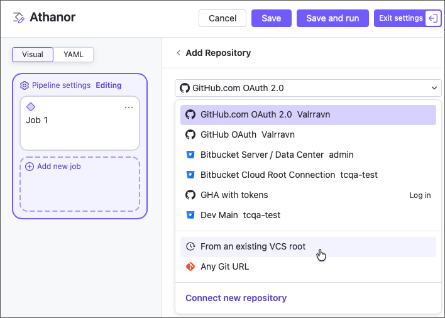Select GitHub OAuth Valrravn option
The width and height of the screenshot is (445, 318).
coord(308,134)
